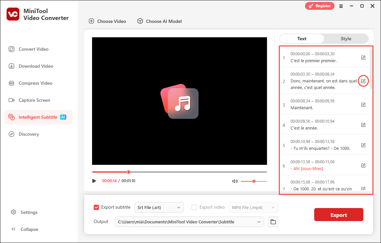Open the Srt File format dropdown
The image size is (381, 243).
pyautogui.click(x=159, y=207)
